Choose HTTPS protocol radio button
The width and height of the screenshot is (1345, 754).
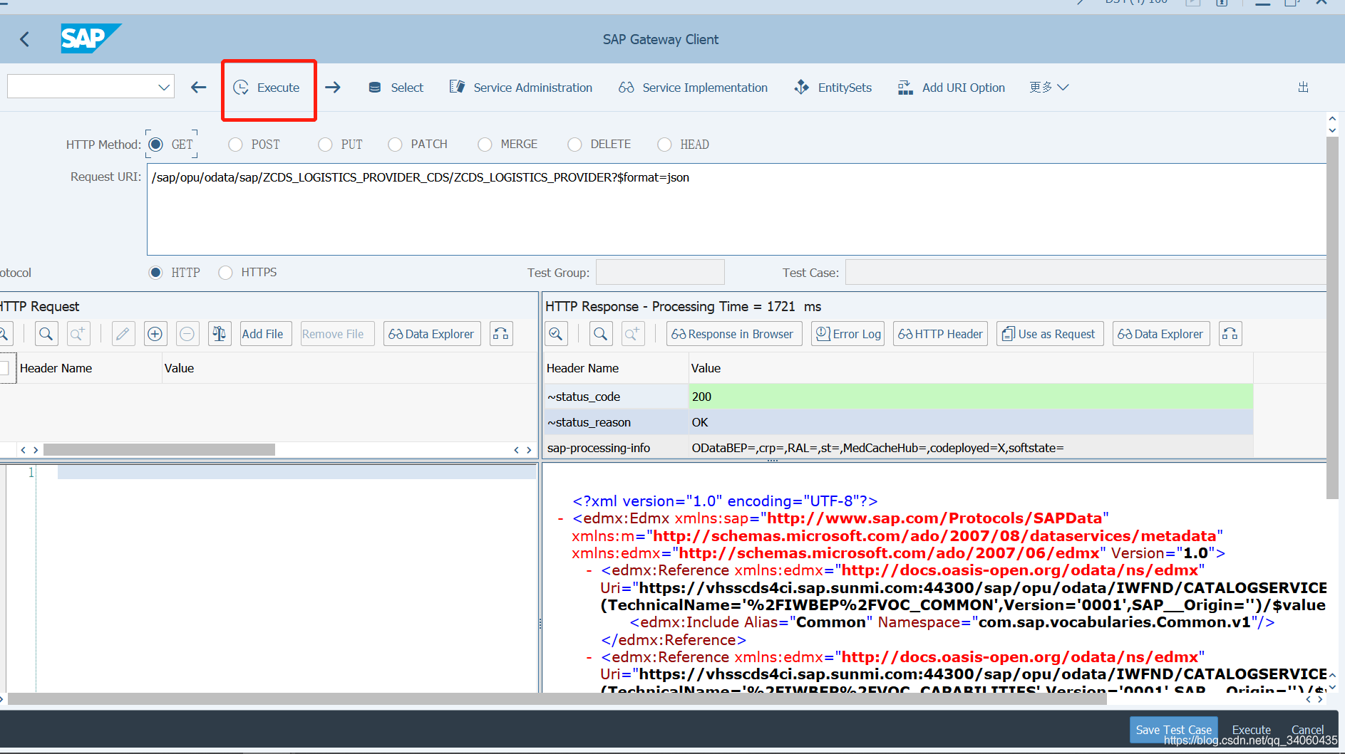(x=225, y=273)
